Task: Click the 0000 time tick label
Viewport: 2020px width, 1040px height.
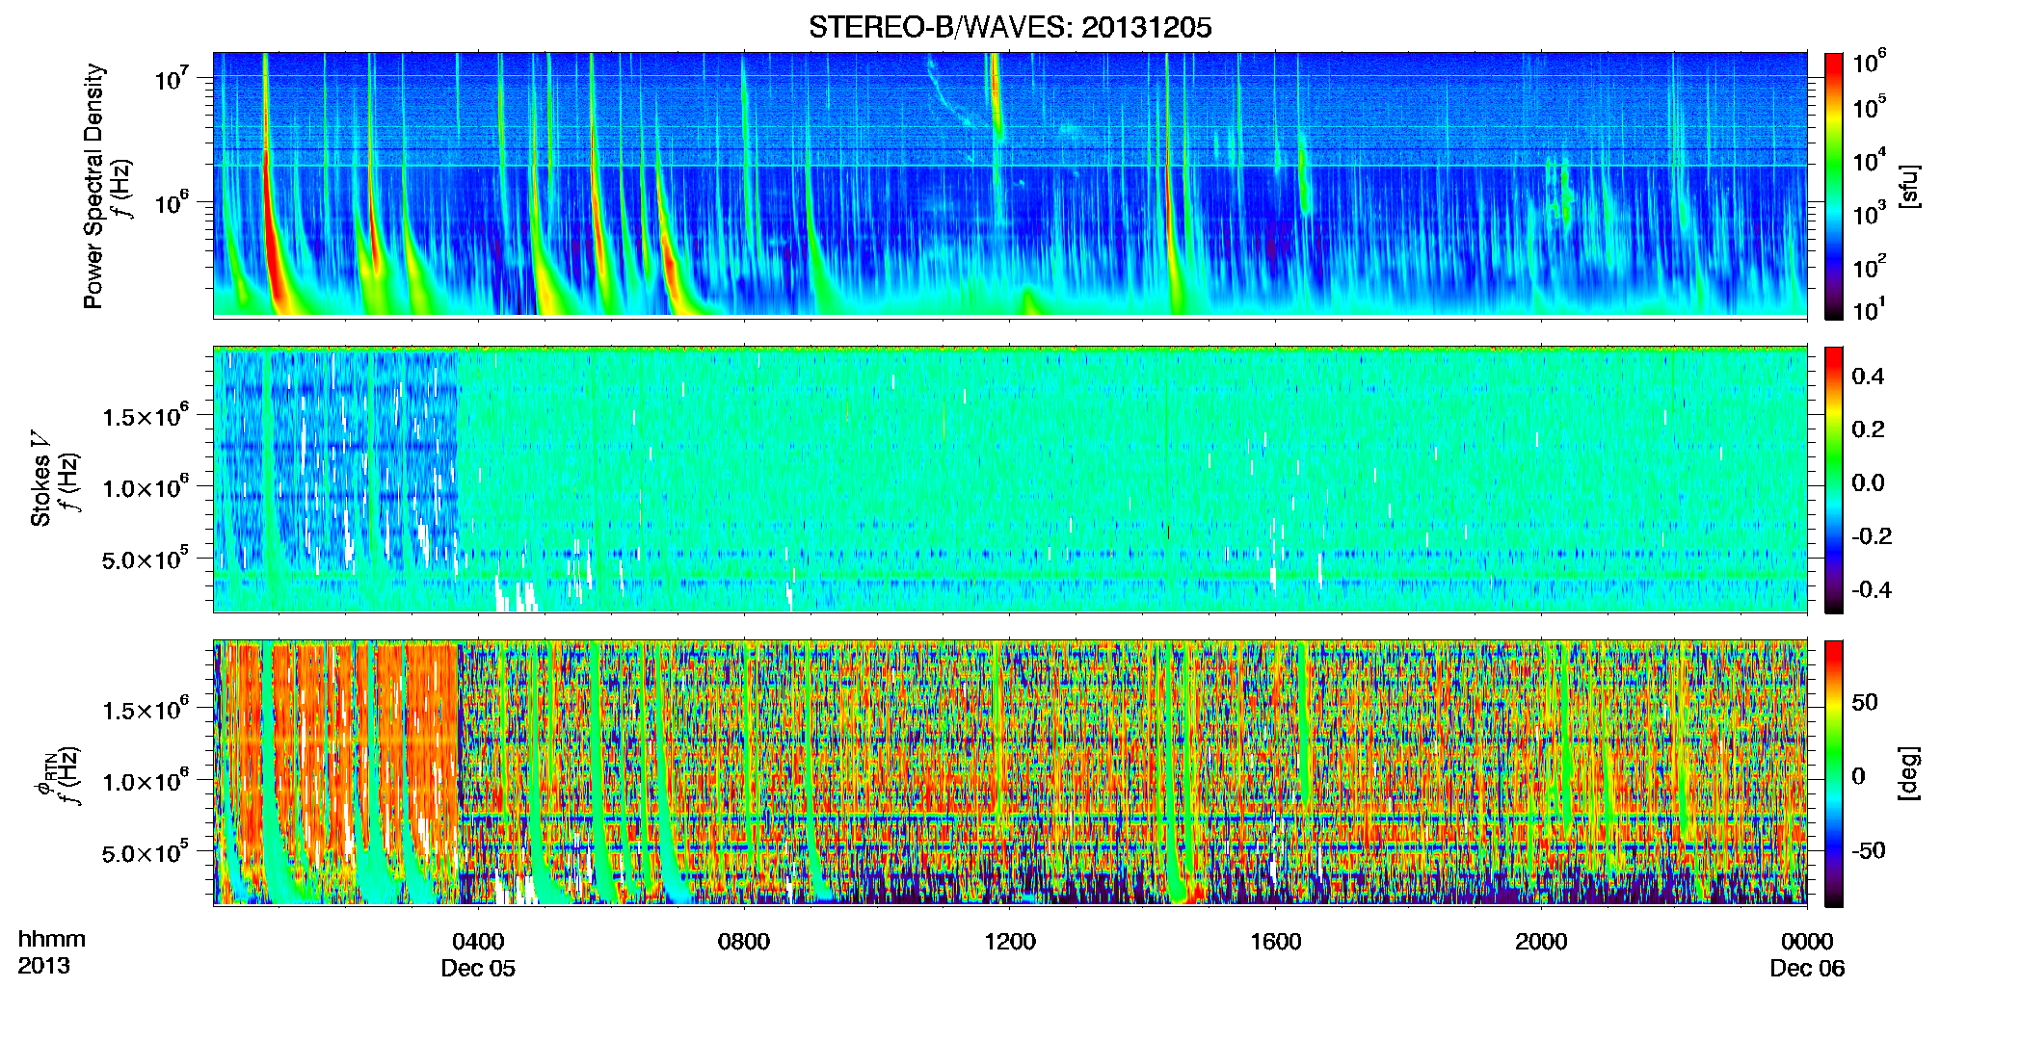Action: [x=1807, y=941]
